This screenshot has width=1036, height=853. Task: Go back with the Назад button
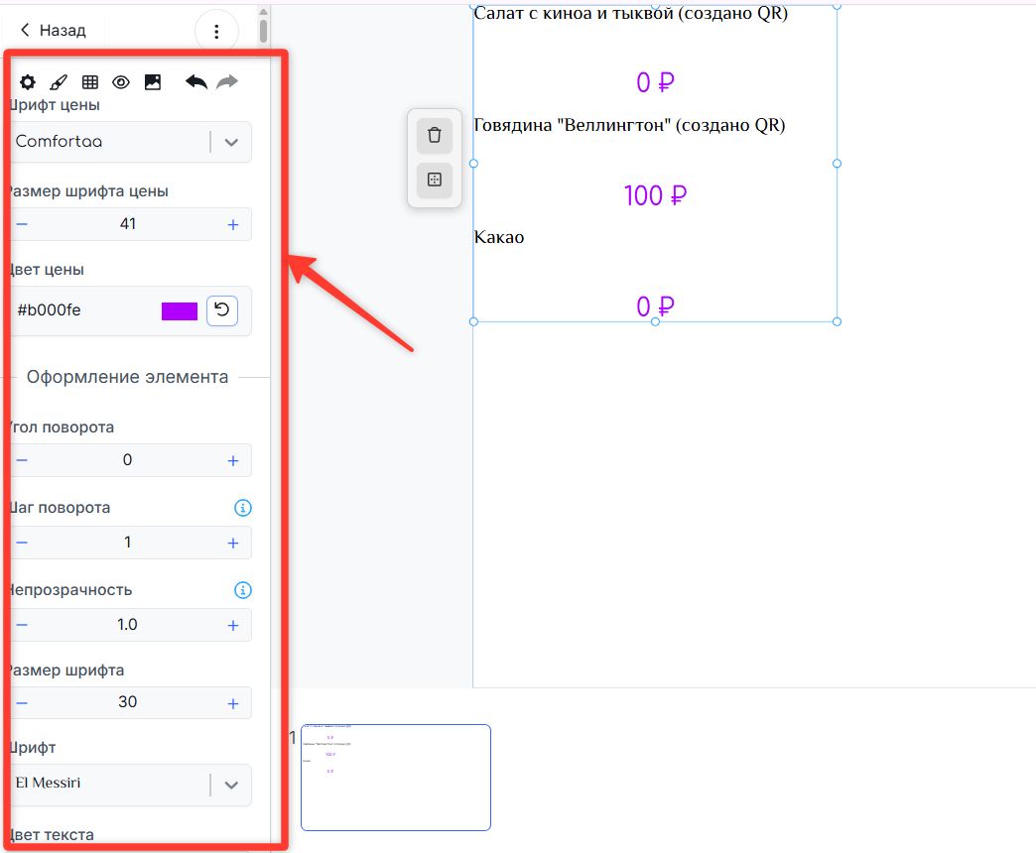[x=54, y=31]
